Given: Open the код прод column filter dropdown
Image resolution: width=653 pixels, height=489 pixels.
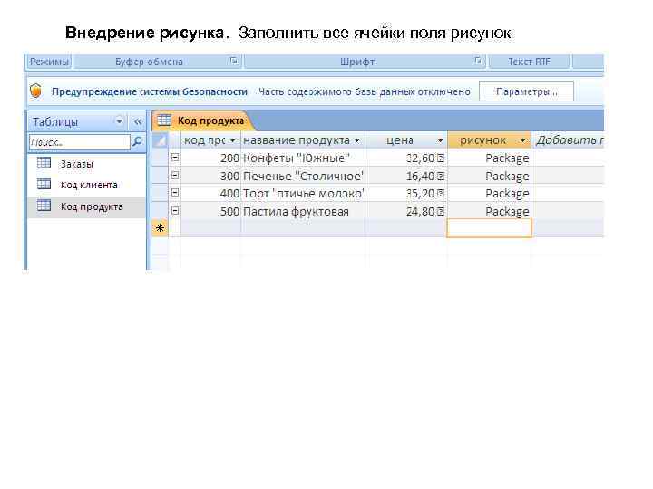Looking at the screenshot, I should click(x=233, y=141).
